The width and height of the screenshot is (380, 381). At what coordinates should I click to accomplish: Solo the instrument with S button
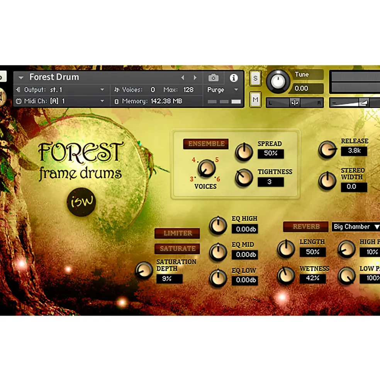pos(255,78)
